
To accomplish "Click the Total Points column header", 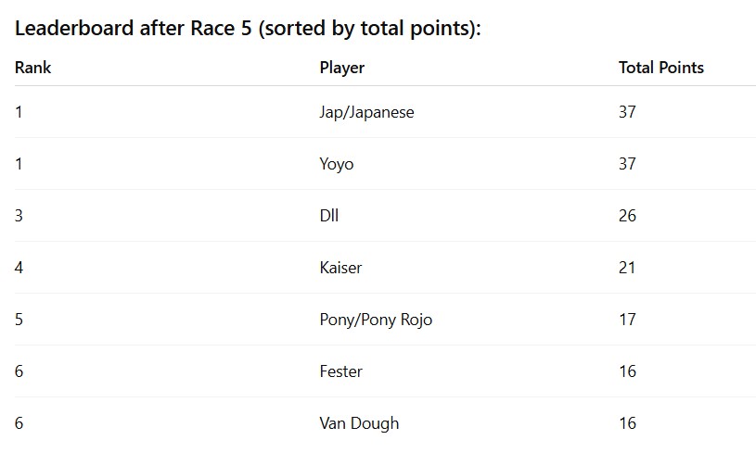I will [x=661, y=68].
